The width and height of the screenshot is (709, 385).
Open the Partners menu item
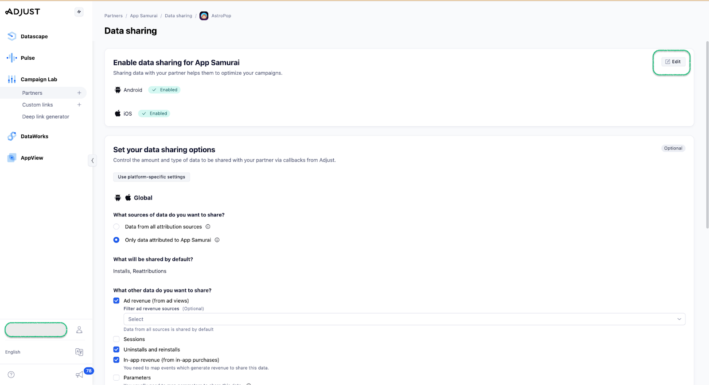[32, 93]
